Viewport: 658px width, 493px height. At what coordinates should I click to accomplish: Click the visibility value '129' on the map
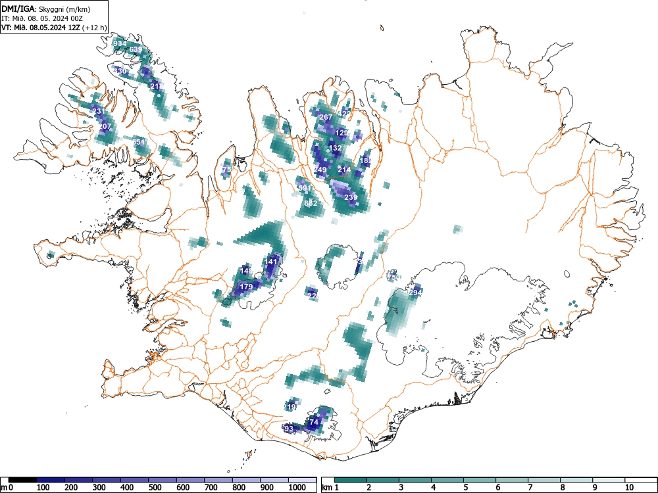coord(342,133)
